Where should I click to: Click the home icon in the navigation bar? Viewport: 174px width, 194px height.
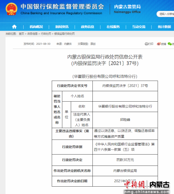click(x=14, y=27)
